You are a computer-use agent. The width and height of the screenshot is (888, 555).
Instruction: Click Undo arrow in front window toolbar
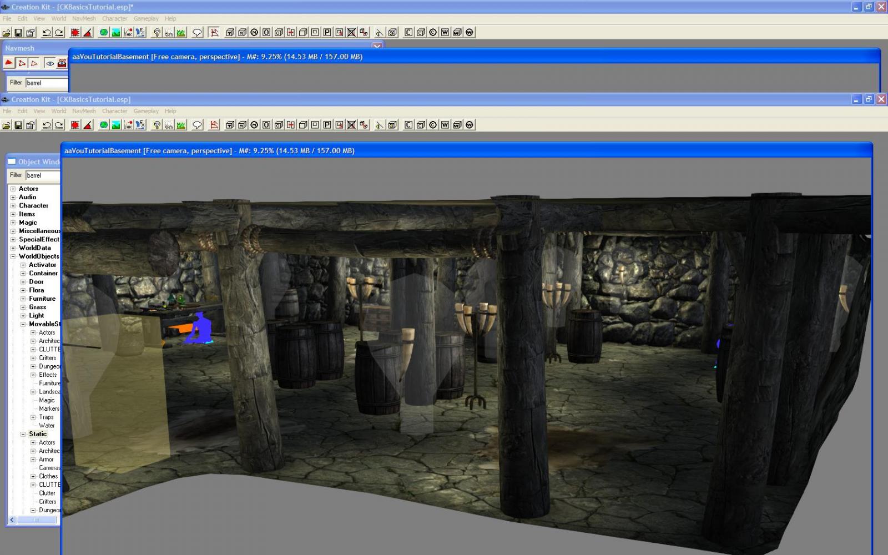47,125
